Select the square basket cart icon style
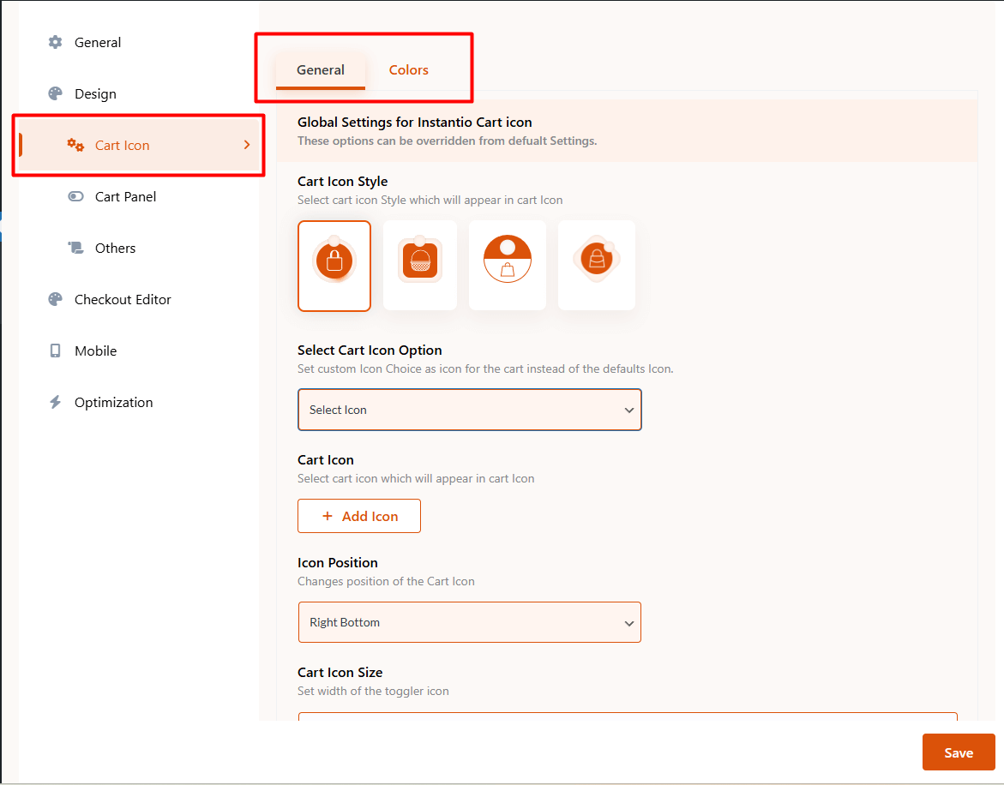The height and width of the screenshot is (785, 1004). point(420,266)
